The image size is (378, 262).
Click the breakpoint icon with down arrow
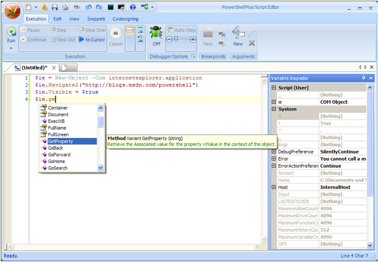pos(222,44)
